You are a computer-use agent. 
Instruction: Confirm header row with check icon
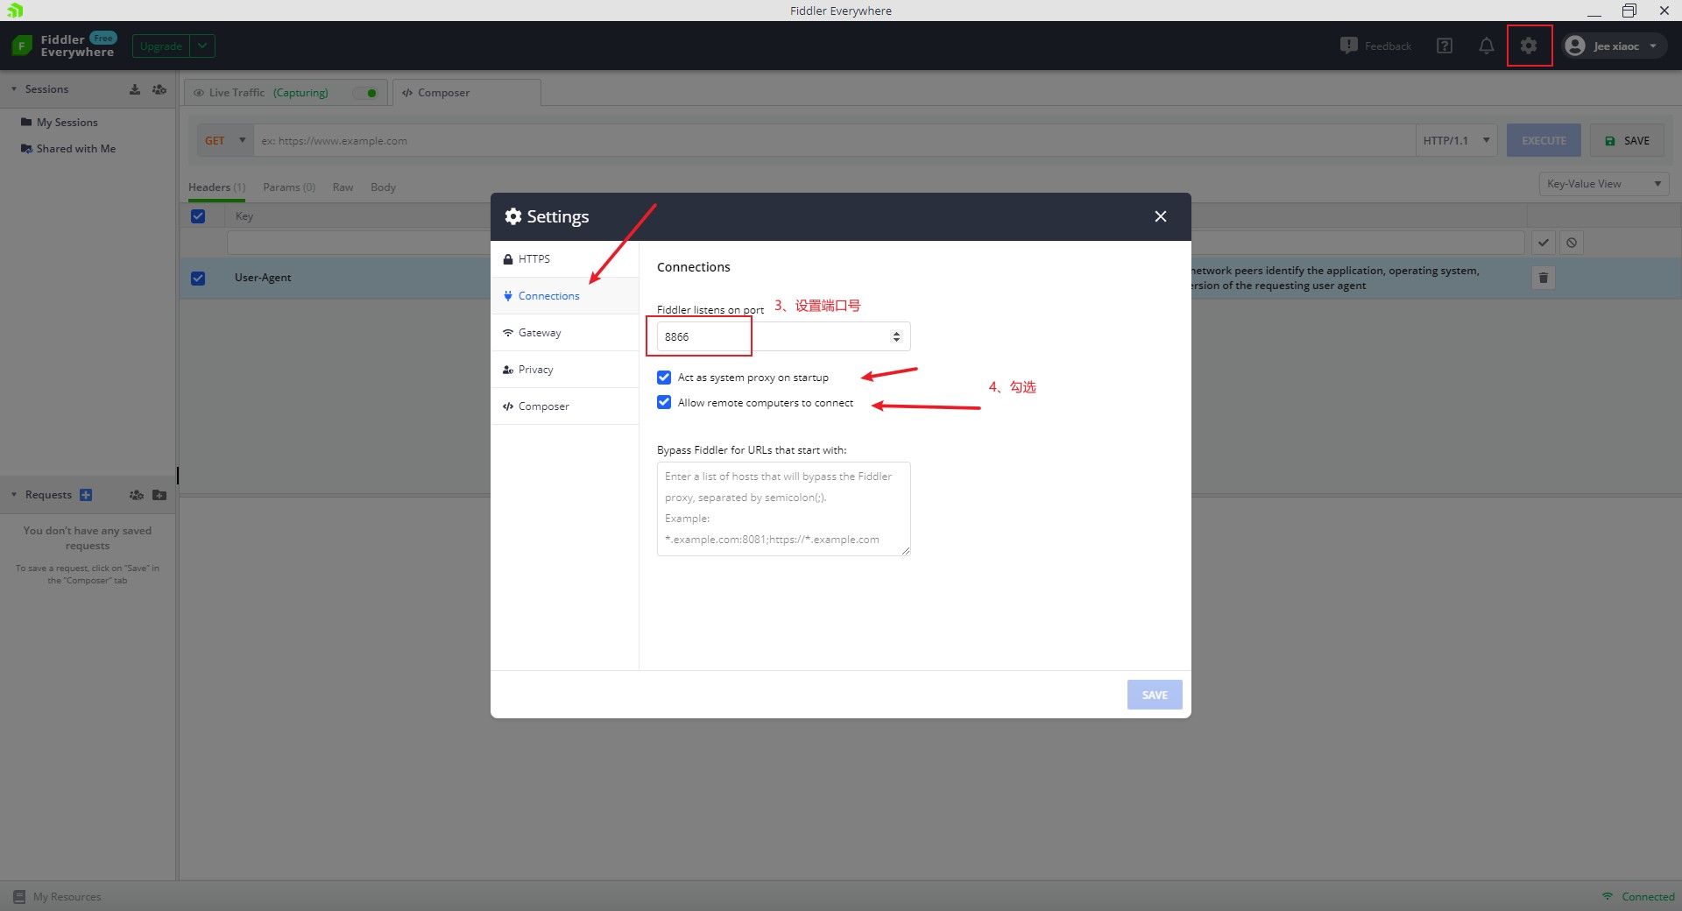coord(1544,243)
